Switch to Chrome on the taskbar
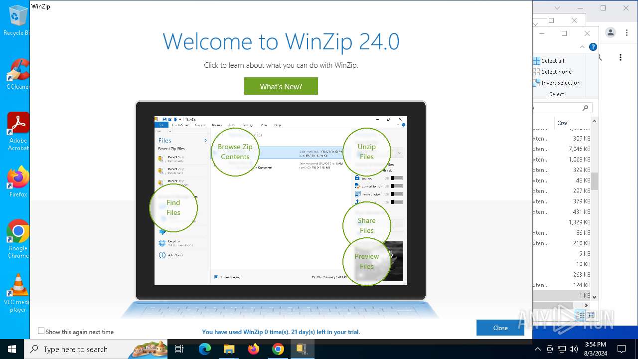The width and height of the screenshot is (638, 359). coord(278,349)
